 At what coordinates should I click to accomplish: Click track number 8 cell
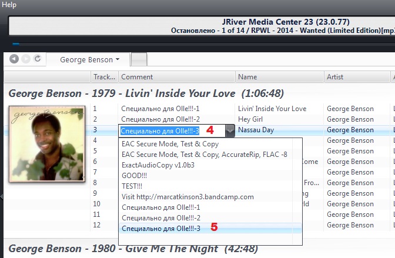tap(95, 183)
